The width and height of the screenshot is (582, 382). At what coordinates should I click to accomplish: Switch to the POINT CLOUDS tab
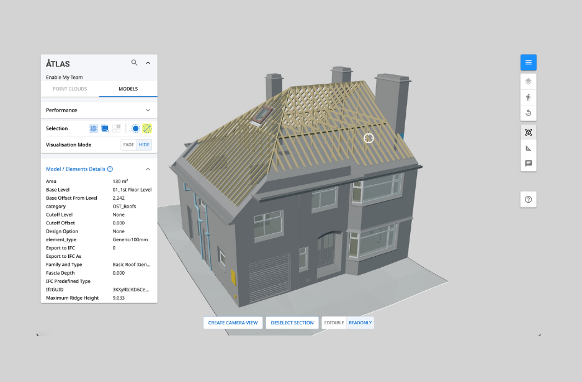pos(70,89)
